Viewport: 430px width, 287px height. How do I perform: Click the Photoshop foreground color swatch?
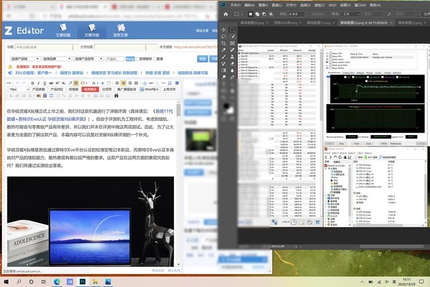point(226,106)
